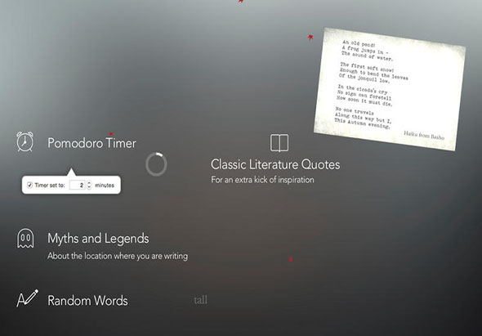
Task: Click the 'minutes' label in timer popover
Action: [x=105, y=186]
